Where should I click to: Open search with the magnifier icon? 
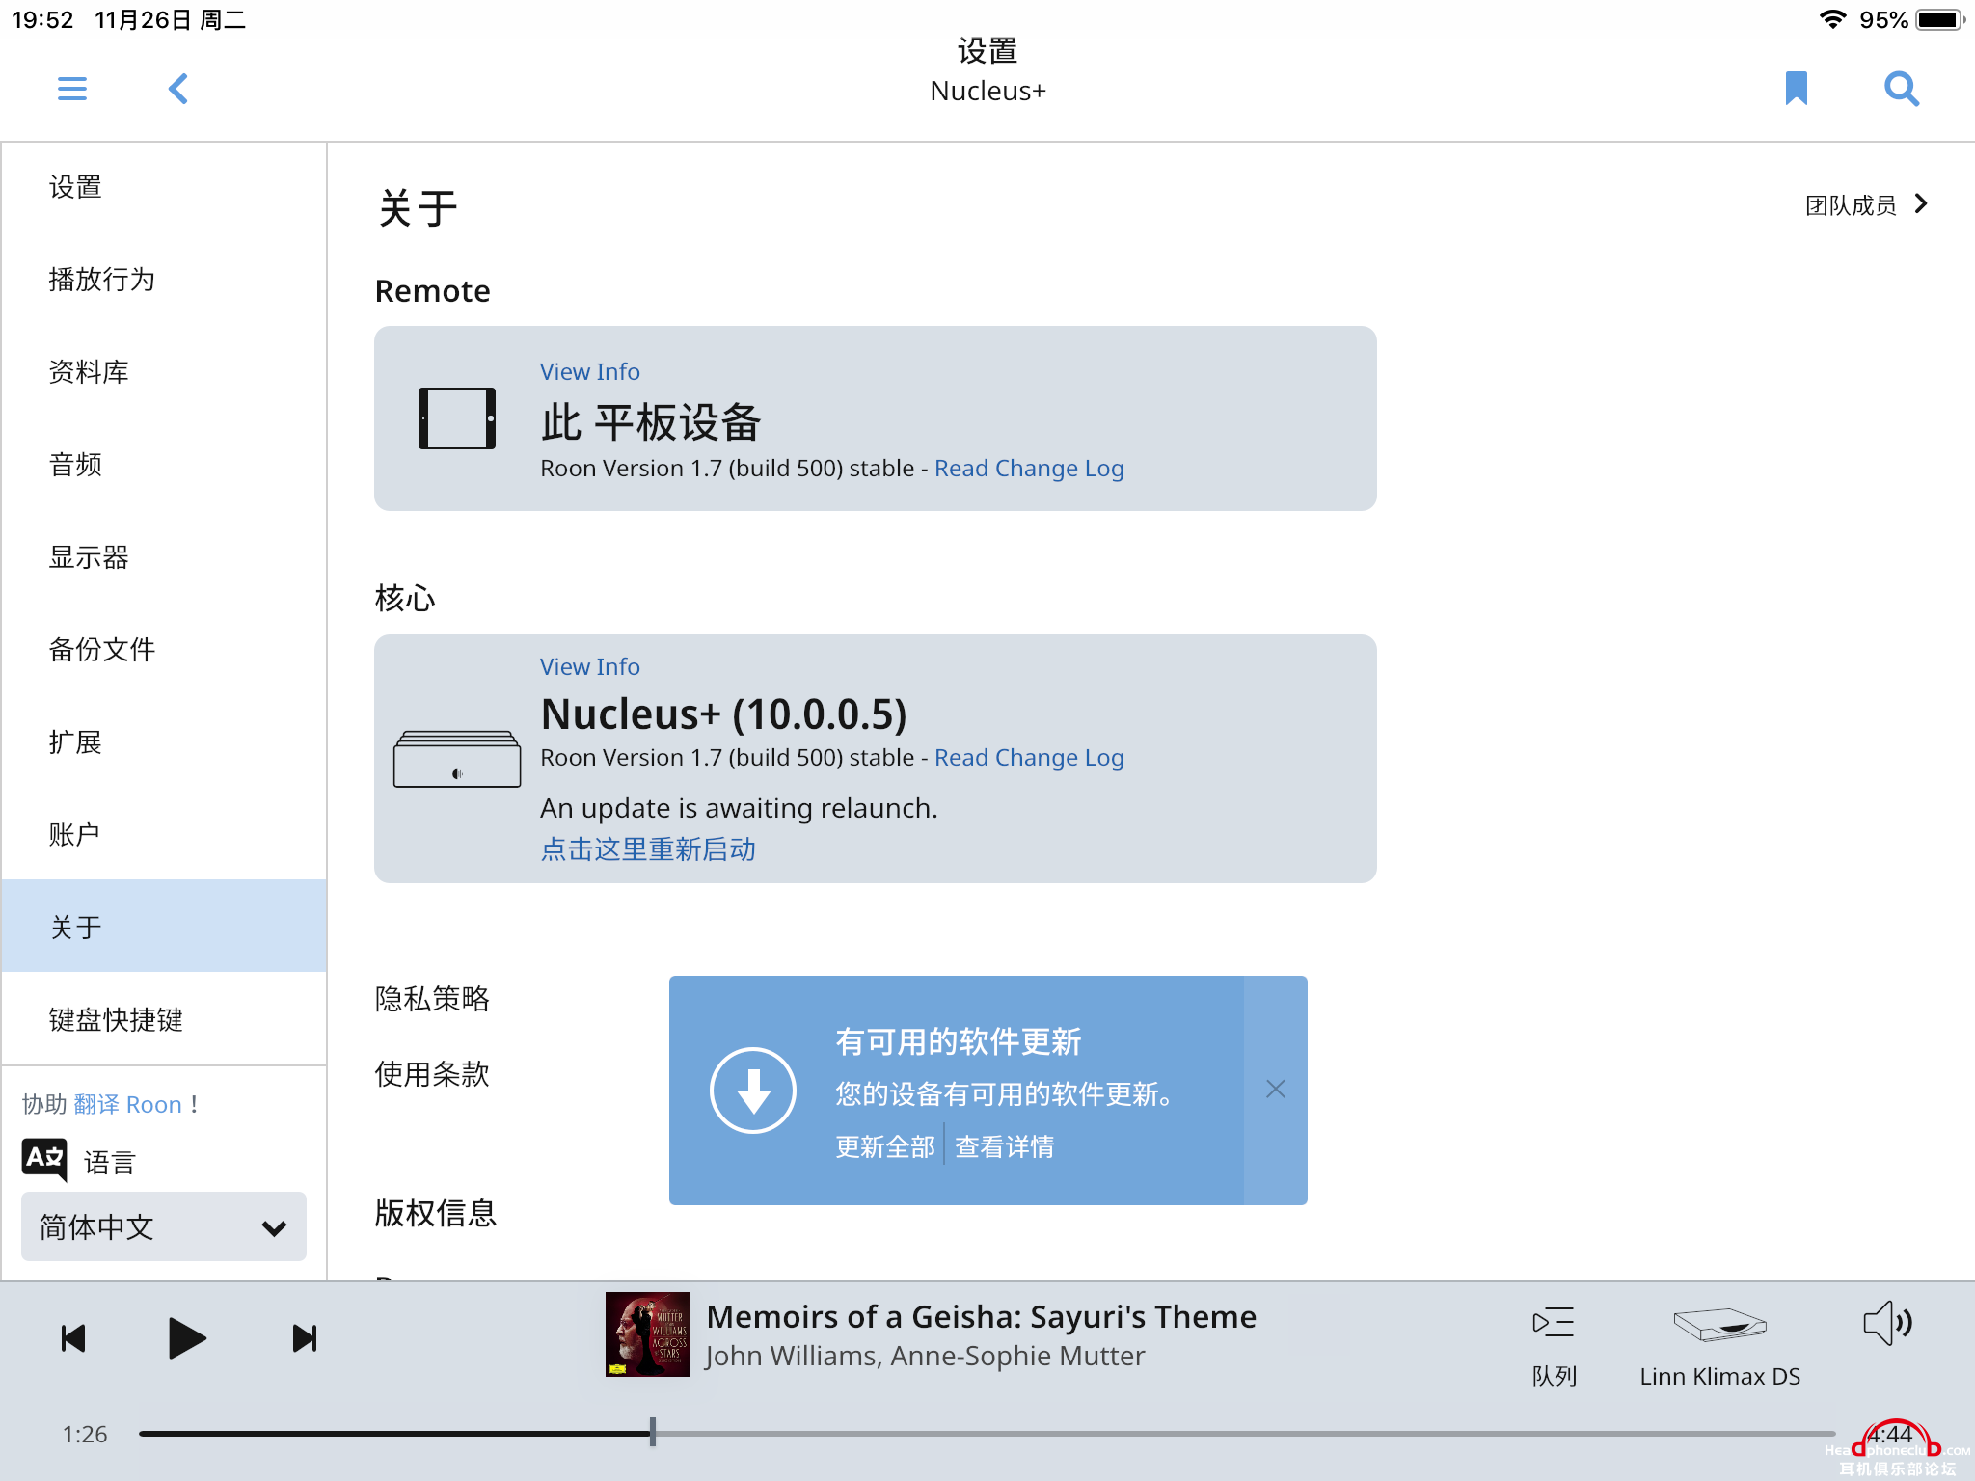click(1902, 89)
